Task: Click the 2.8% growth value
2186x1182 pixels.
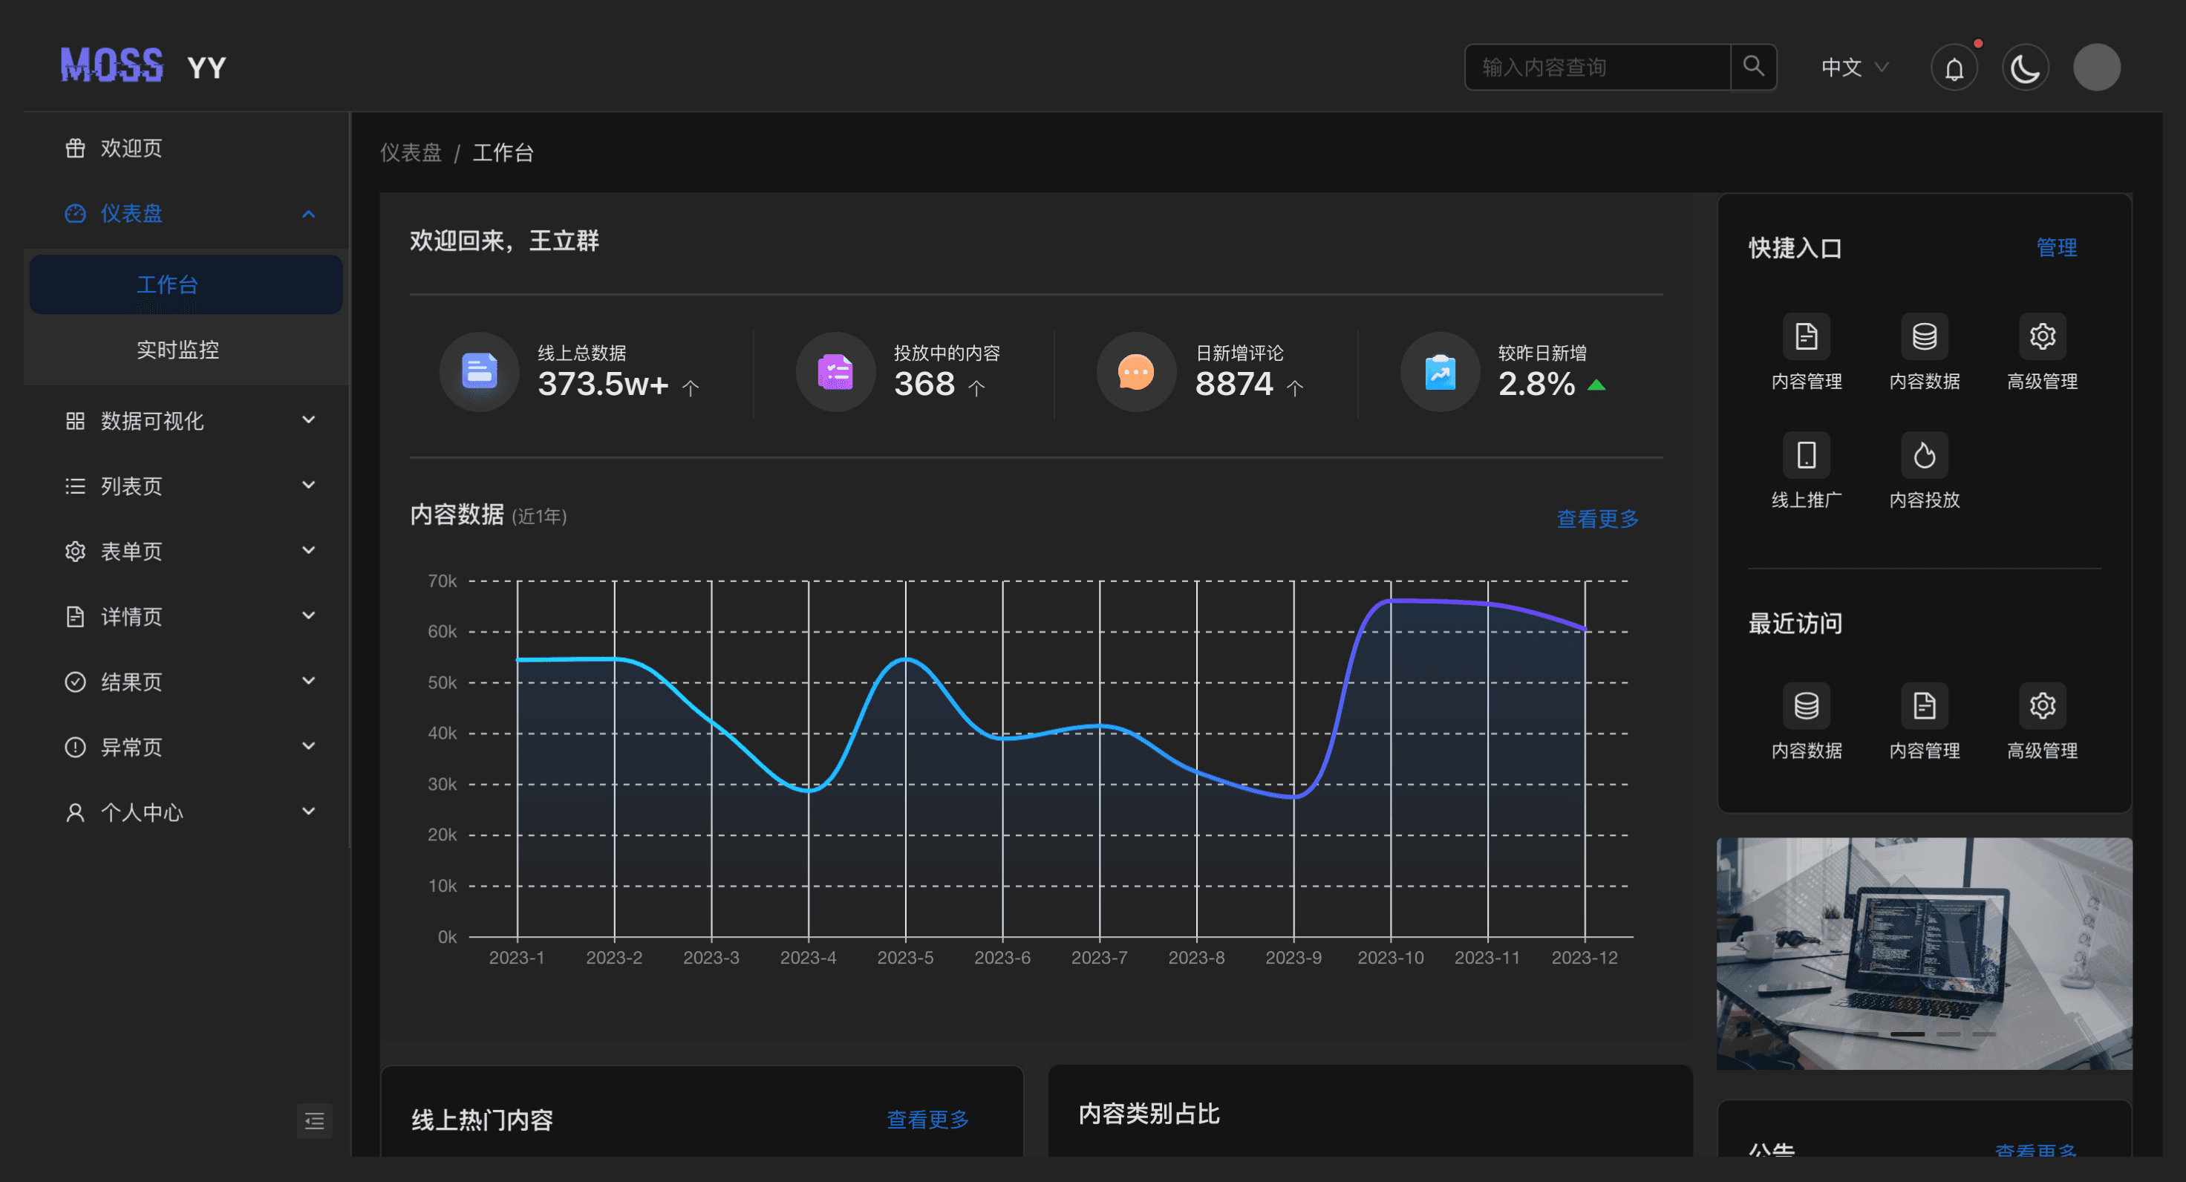Action: (1536, 385)
